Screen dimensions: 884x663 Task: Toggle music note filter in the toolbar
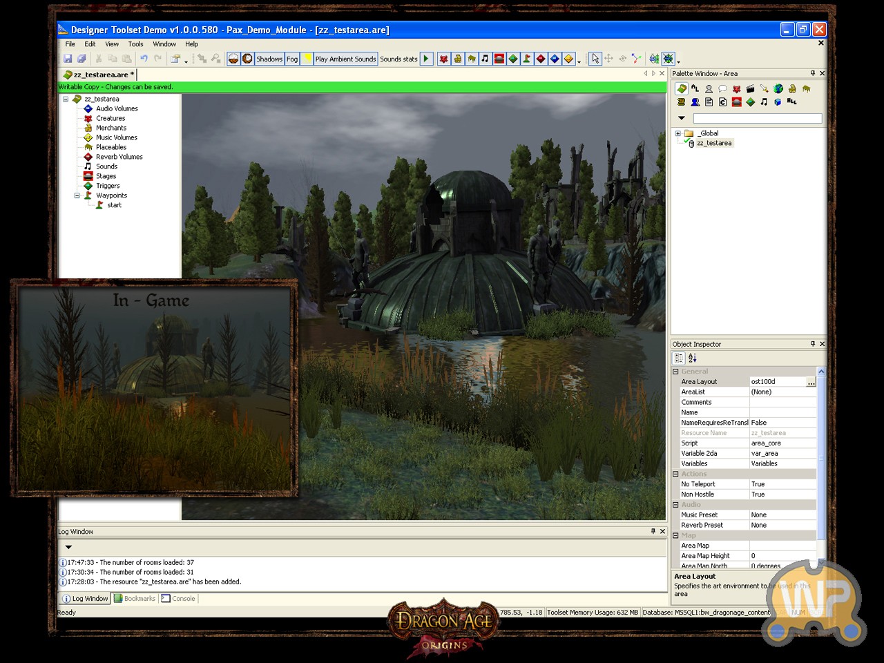[x=485, y=59]
